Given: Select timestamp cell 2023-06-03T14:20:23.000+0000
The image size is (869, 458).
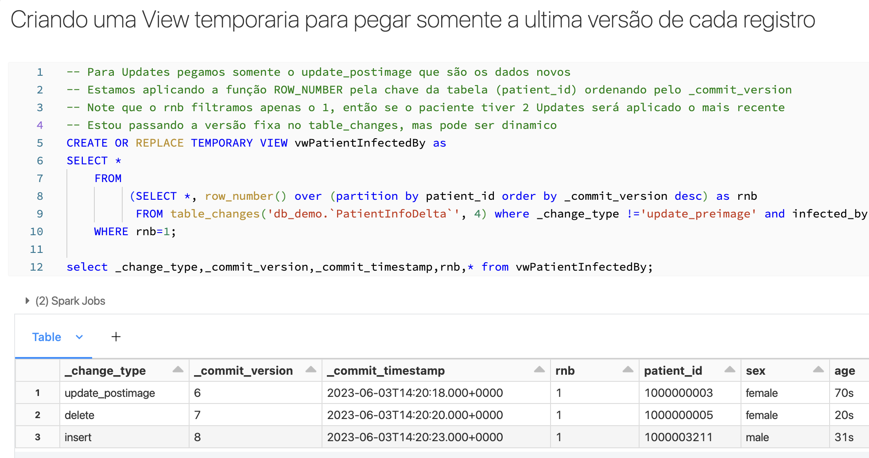Looking at the screenshot, I should pyautogui.click(x=436, y=437).
